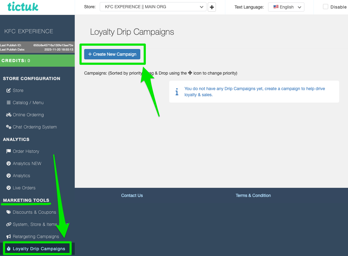Click the Last Publish Date value

(x=59, y=50)
